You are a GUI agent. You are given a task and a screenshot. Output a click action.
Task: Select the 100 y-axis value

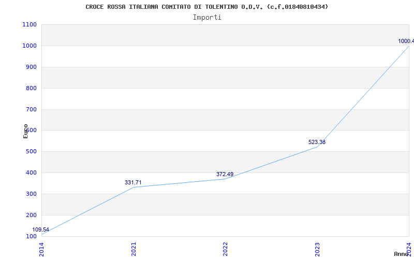pos(31,236)
